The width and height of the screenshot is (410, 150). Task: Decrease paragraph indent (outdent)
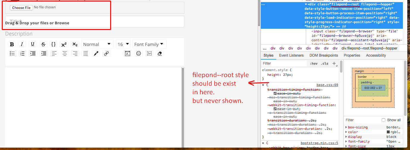[x=43, y=54]
